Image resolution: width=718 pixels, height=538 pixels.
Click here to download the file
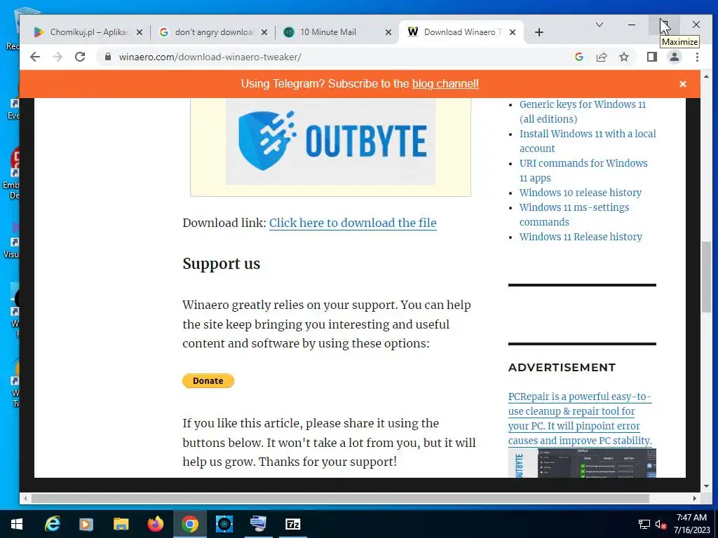[x=353, y=223]
